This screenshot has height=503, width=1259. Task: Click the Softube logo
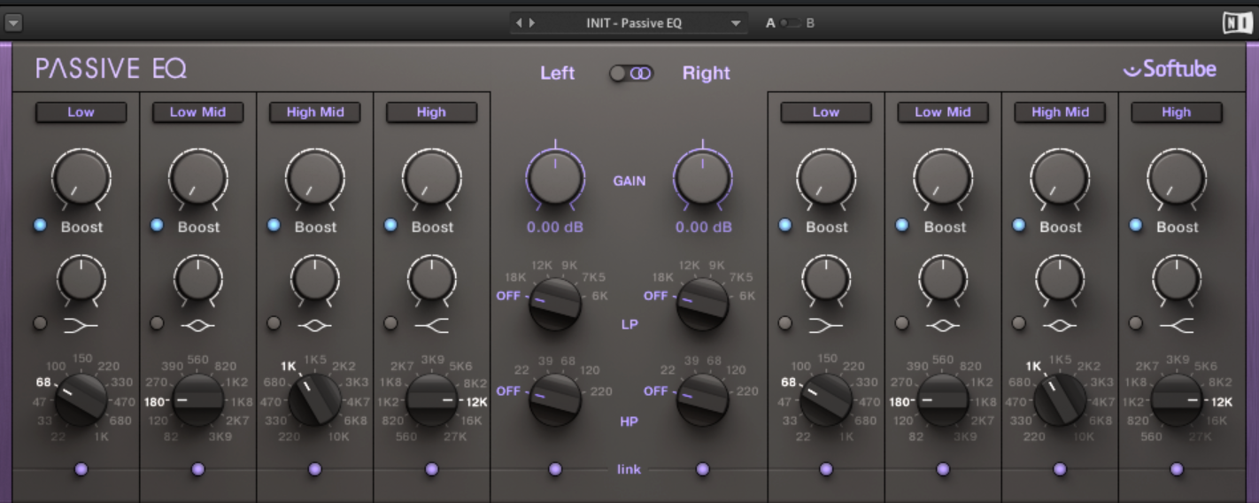pos(1170,69)
